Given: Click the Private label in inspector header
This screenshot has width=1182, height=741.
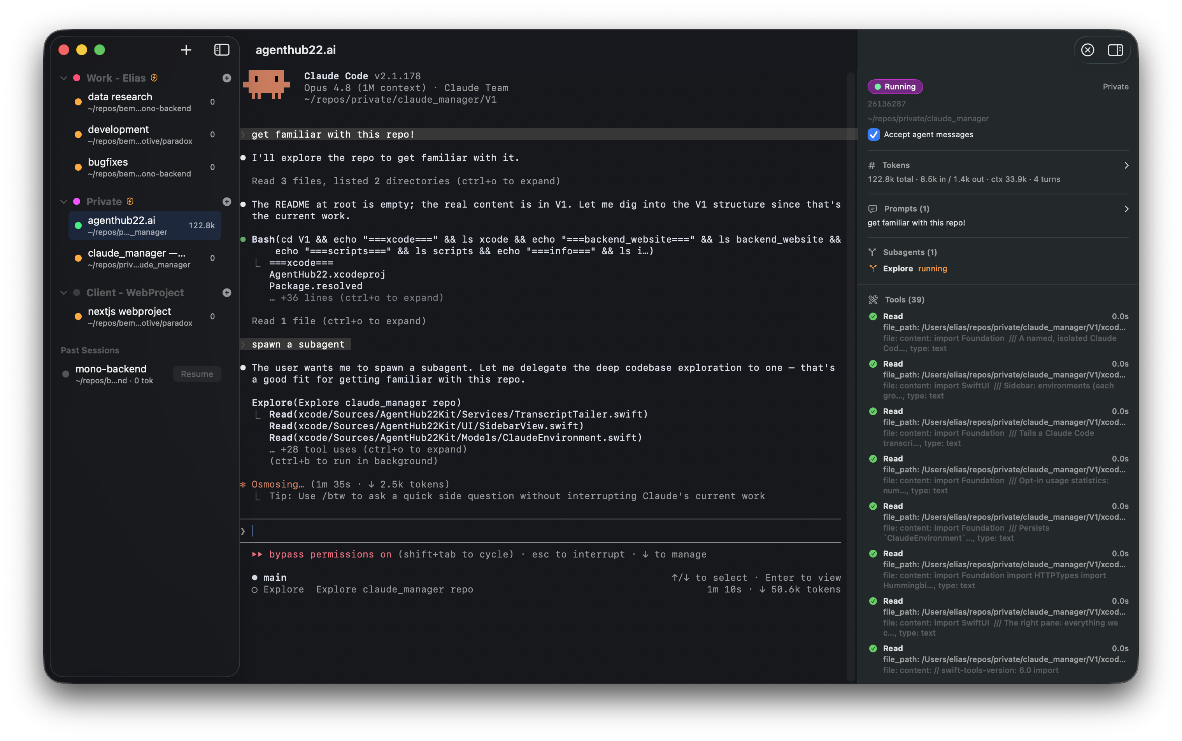Looking at the screenshot, I should [x=1115, y=87].
